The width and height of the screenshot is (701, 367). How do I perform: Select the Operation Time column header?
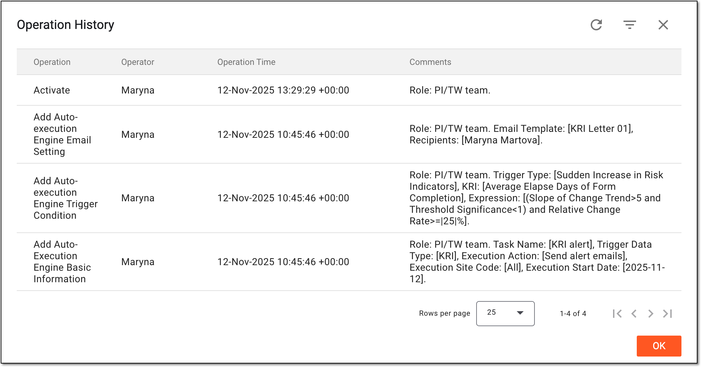246,62
